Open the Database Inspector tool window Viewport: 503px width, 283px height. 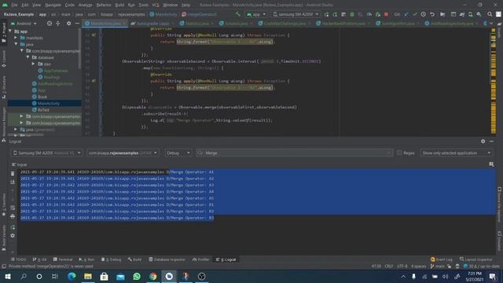click(x=167, y=259)
